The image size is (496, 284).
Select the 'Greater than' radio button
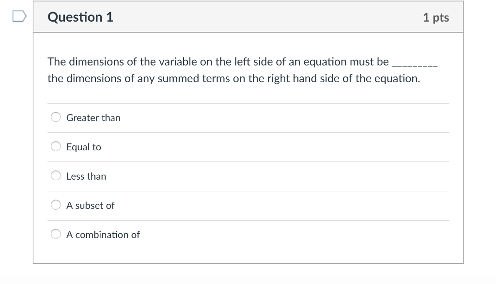(x=56, y=117)
